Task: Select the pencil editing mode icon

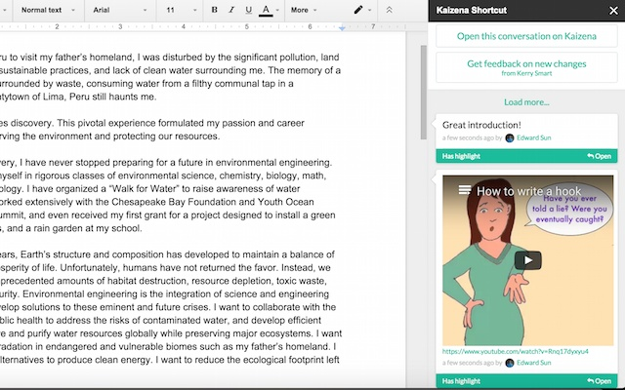Action: (358, 10)
